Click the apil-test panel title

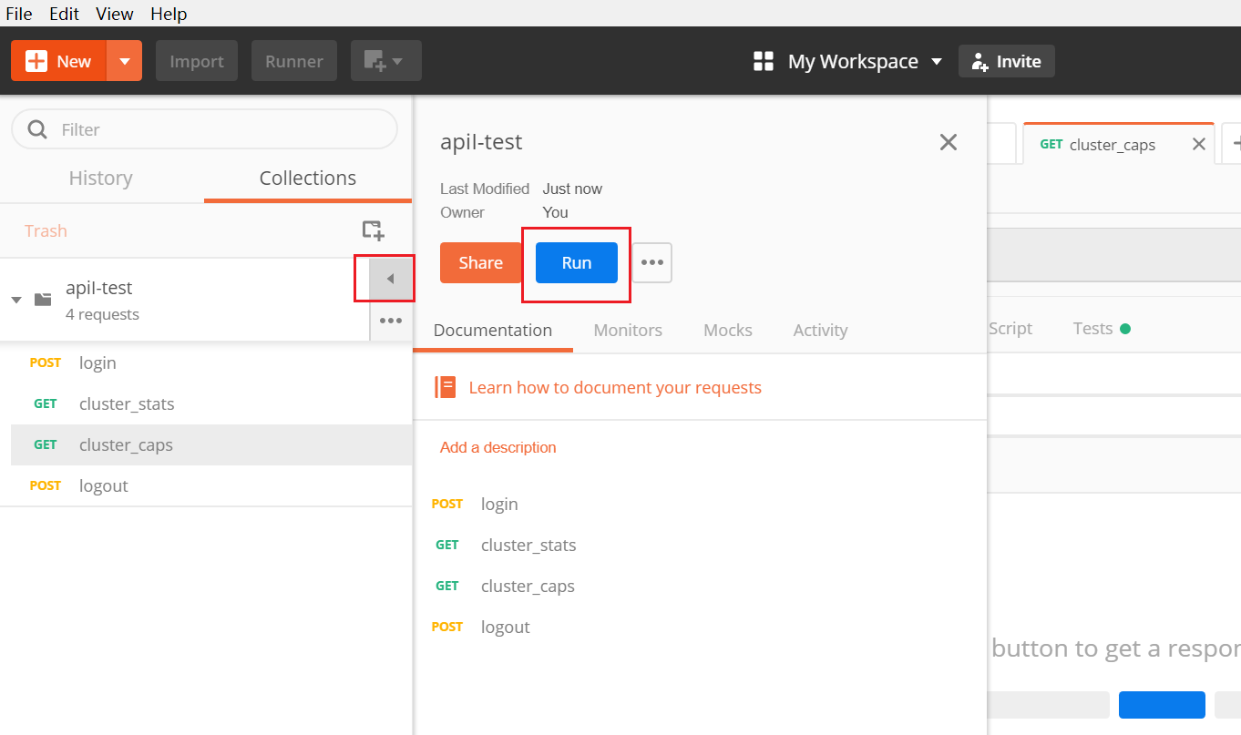pos(481,142)
